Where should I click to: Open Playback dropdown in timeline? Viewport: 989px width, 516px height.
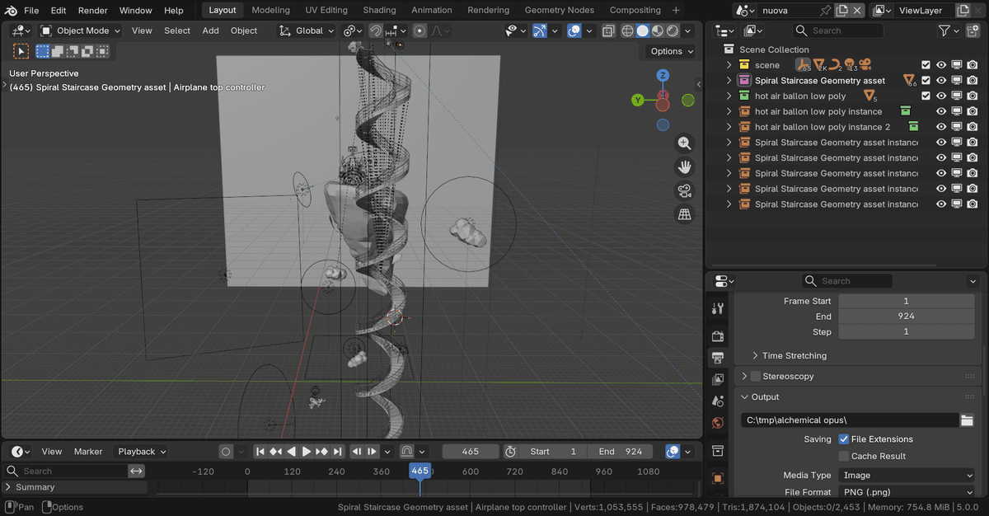click(x=142, y=452)
